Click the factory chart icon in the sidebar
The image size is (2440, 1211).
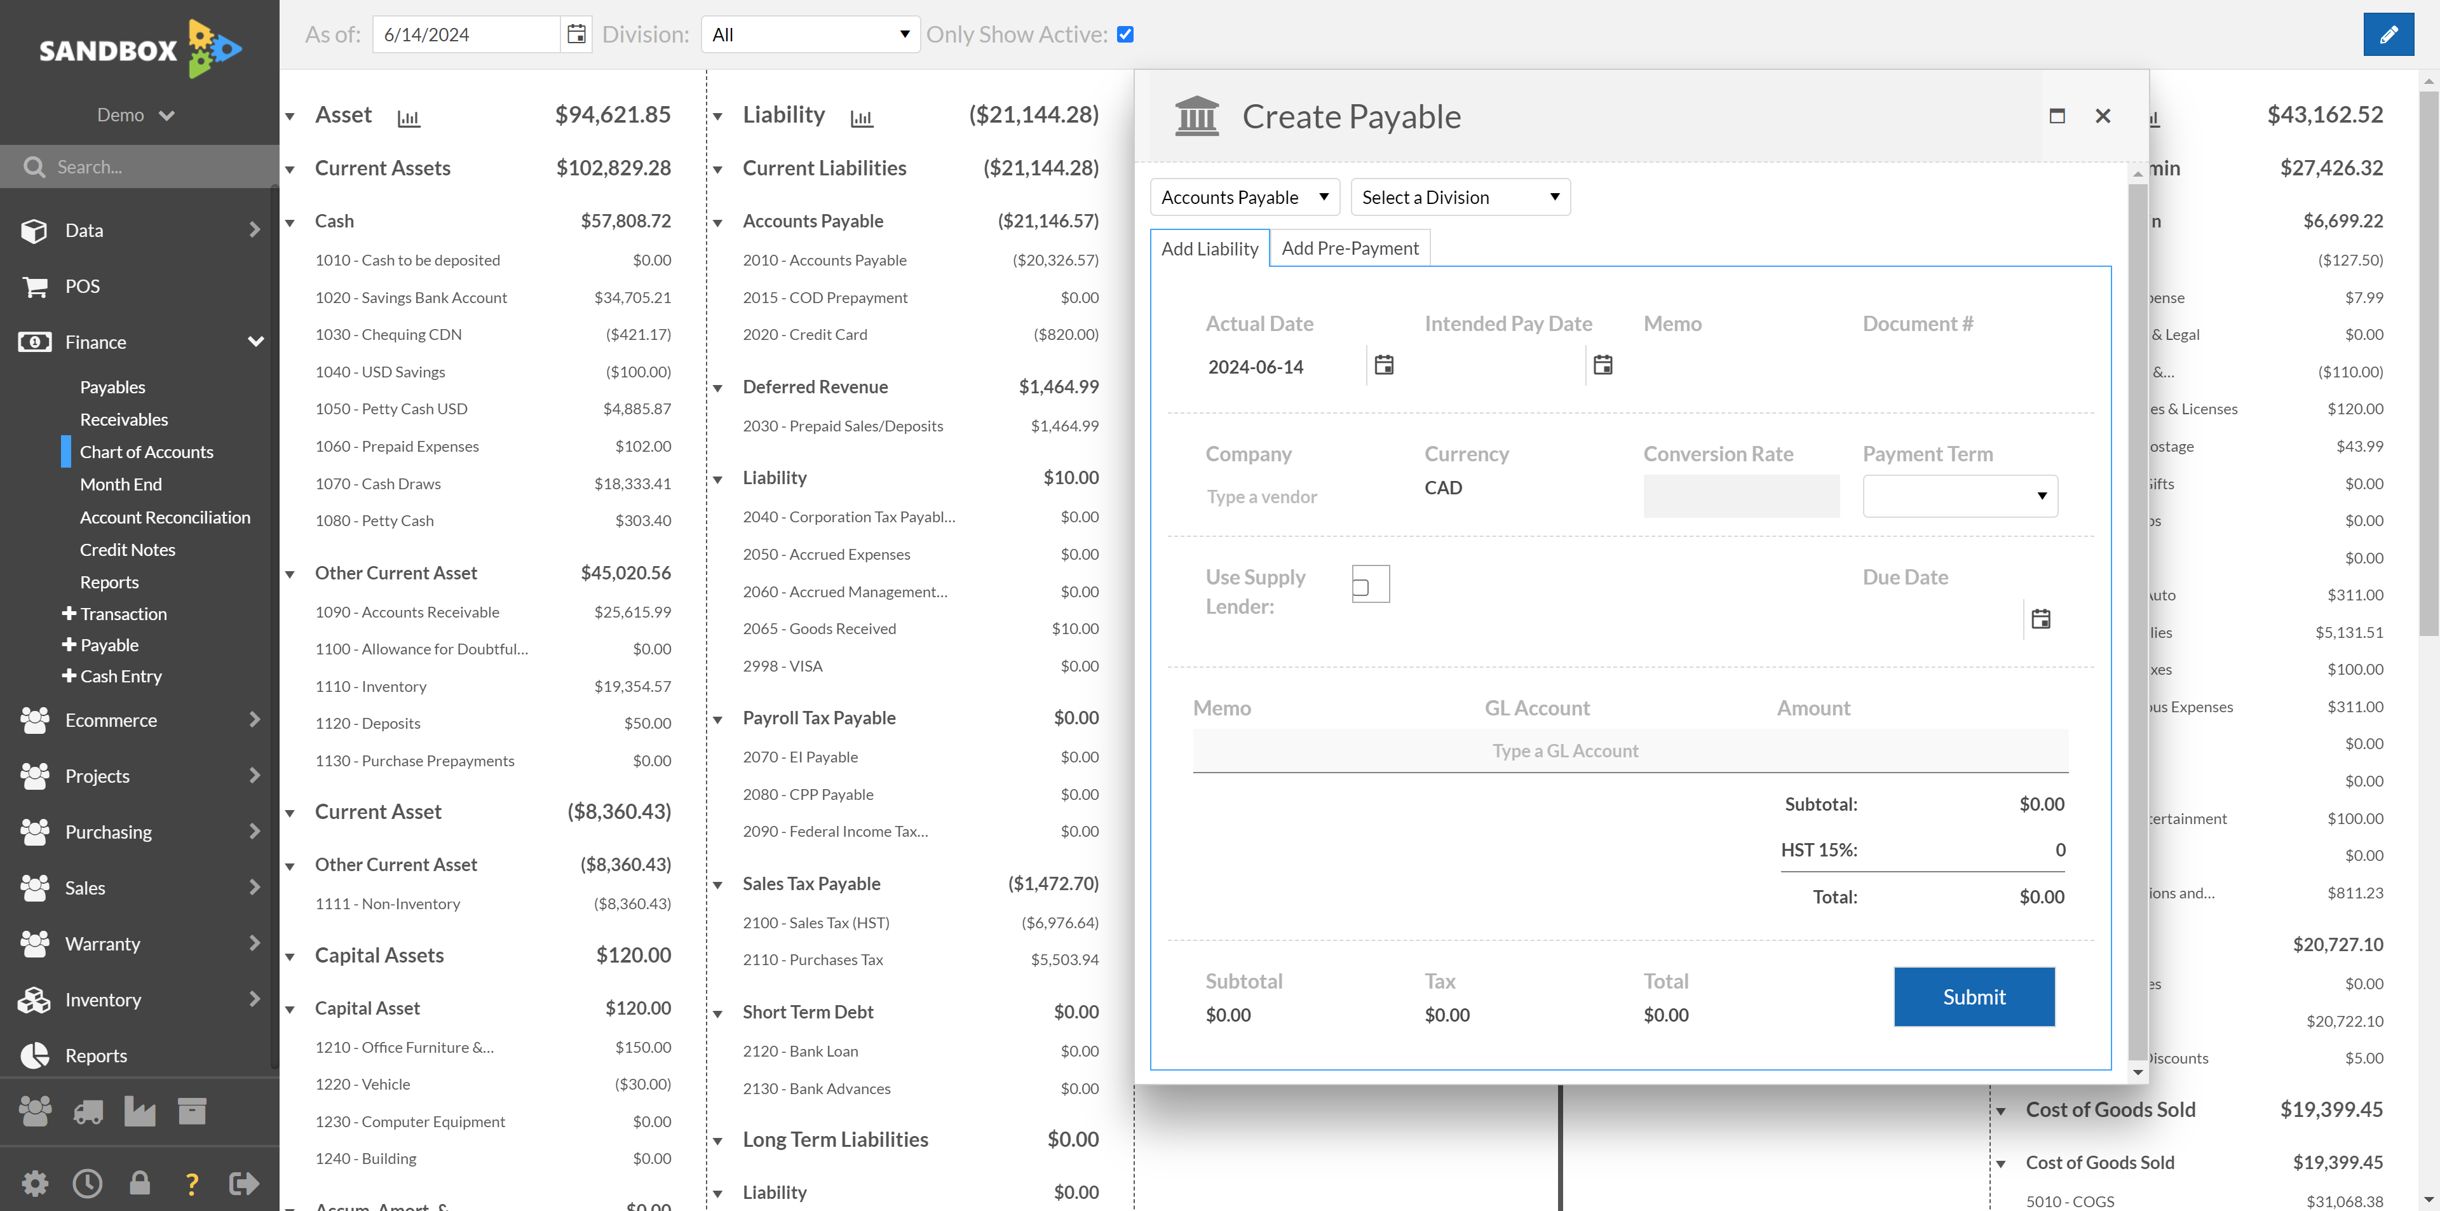(139, 1111)
